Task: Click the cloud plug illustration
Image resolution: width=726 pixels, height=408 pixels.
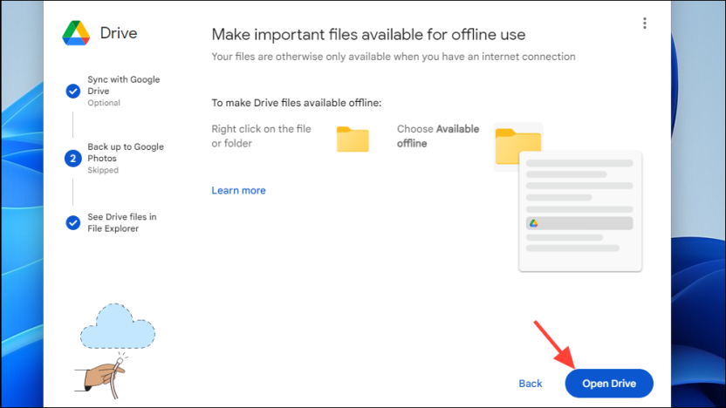Action: (x=115, y=351)
